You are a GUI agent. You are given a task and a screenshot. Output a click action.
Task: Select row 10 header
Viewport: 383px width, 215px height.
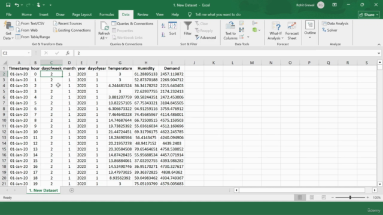coord(4,120)
